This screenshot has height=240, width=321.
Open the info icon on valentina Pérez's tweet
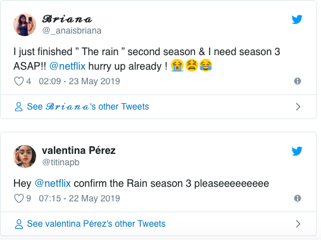(x=298, y=198)
